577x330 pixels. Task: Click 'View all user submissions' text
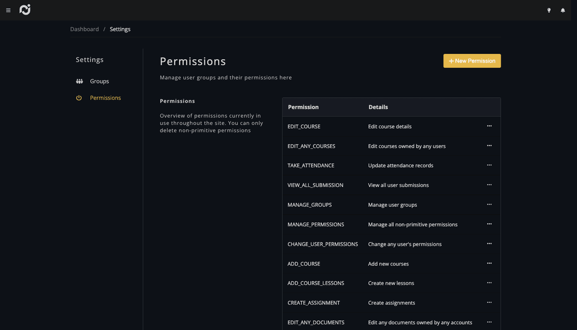click(x=398, y=185)
